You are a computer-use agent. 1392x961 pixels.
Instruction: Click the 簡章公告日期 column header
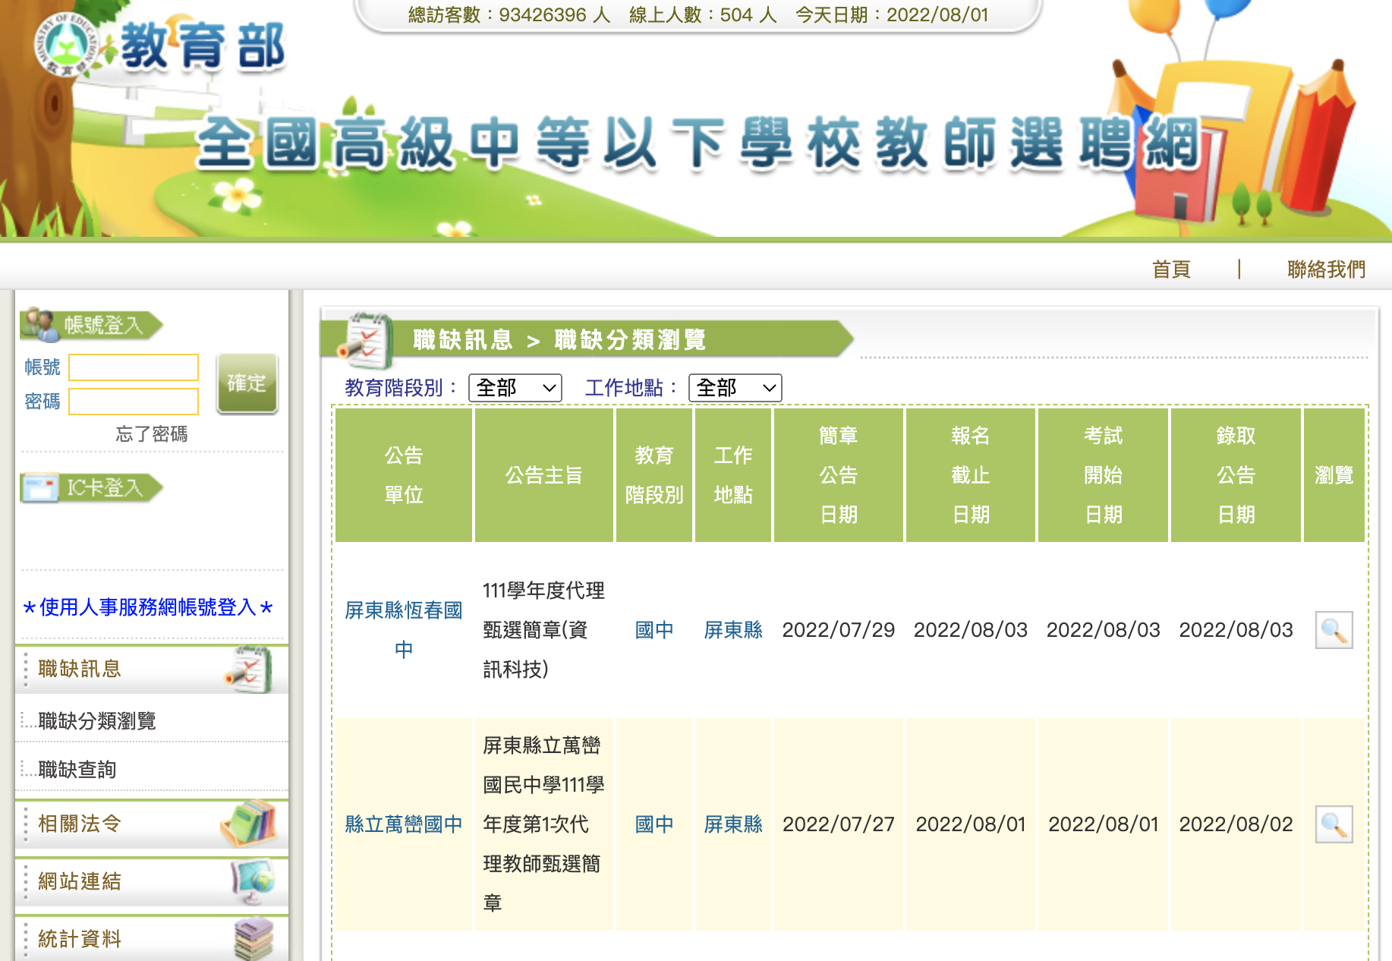pos(839,475)
